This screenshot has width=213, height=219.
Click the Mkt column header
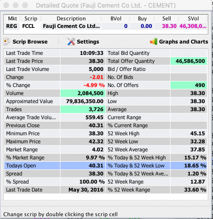click(x=13, y=18)
